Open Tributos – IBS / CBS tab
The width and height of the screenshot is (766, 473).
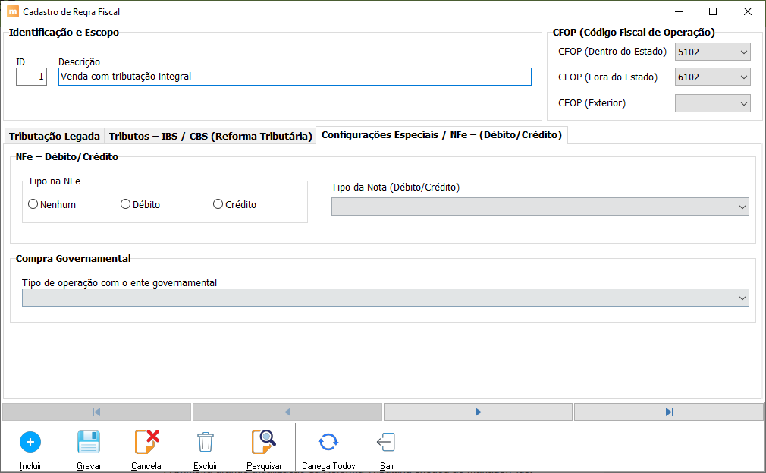(x=210, y=137)
